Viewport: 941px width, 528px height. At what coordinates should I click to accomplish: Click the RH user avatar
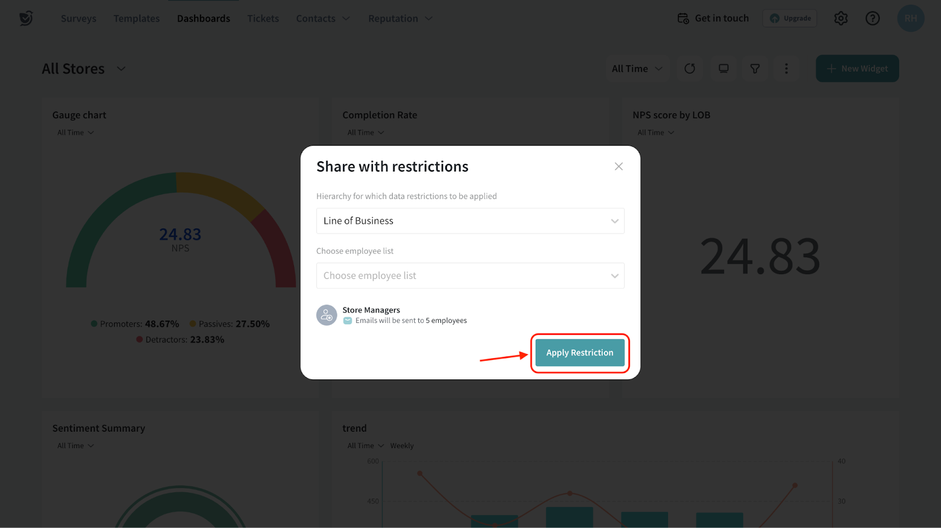tap(910, 18)
